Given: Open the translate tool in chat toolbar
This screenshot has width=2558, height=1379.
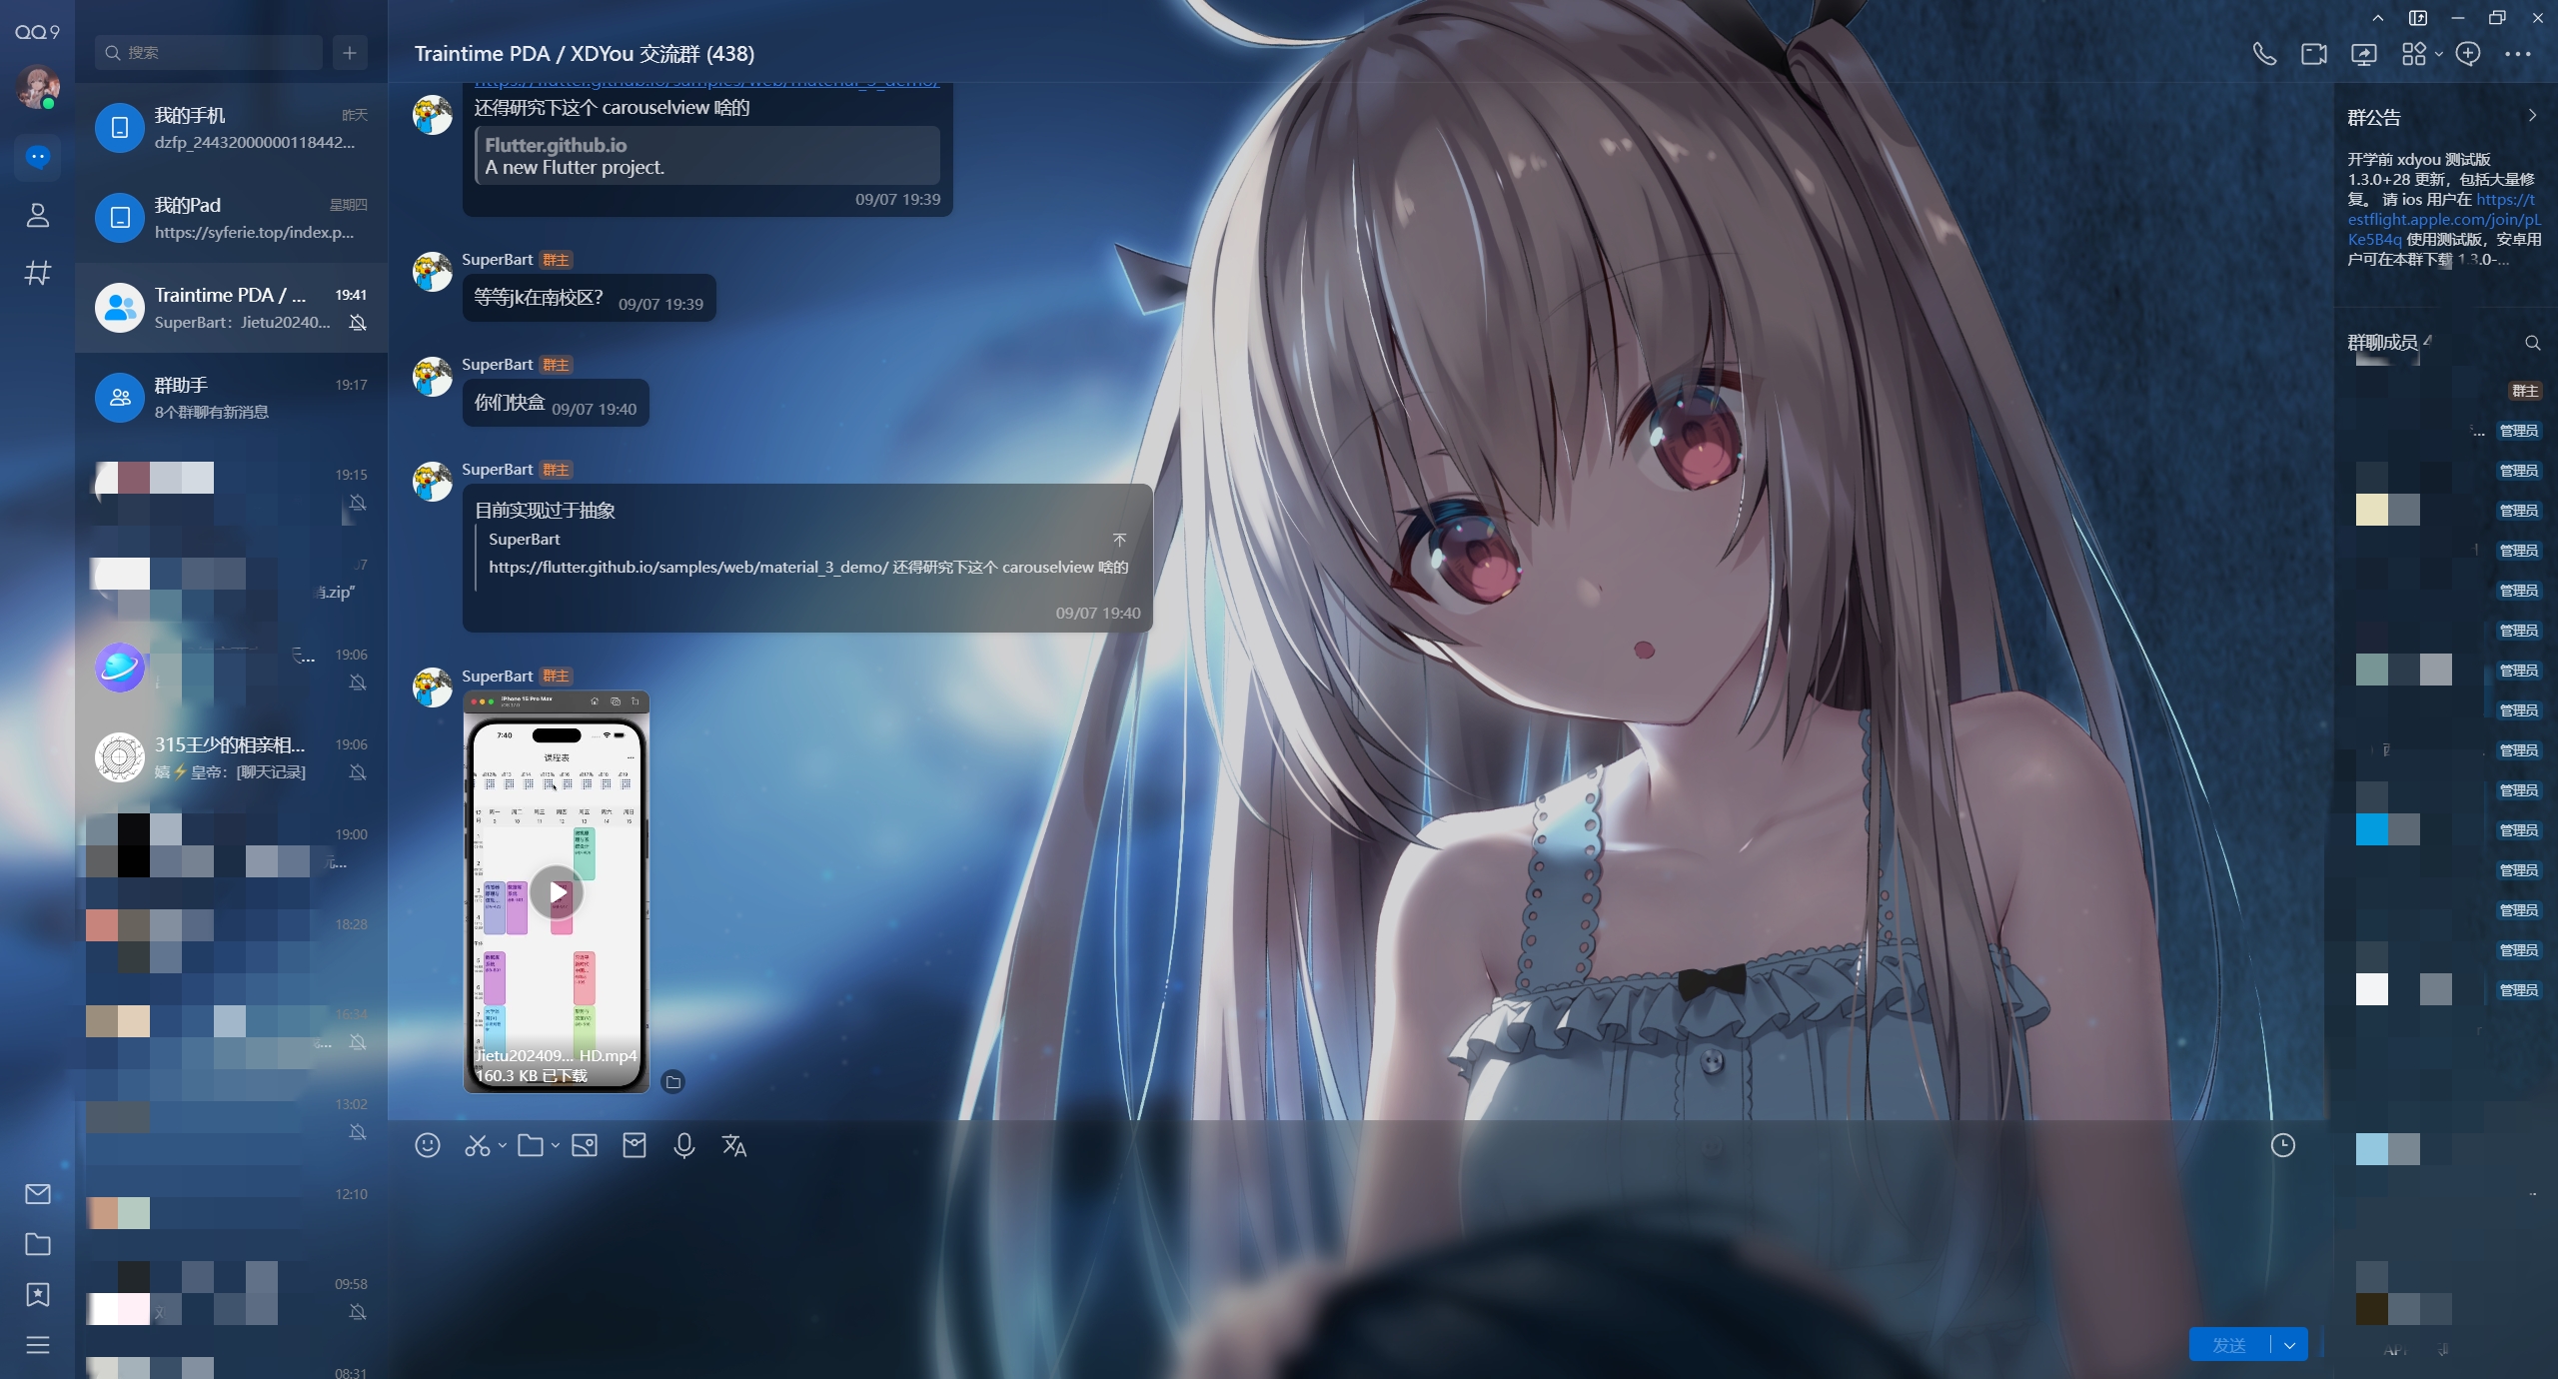Looking at the screenshot, I should pos(734,1145).
